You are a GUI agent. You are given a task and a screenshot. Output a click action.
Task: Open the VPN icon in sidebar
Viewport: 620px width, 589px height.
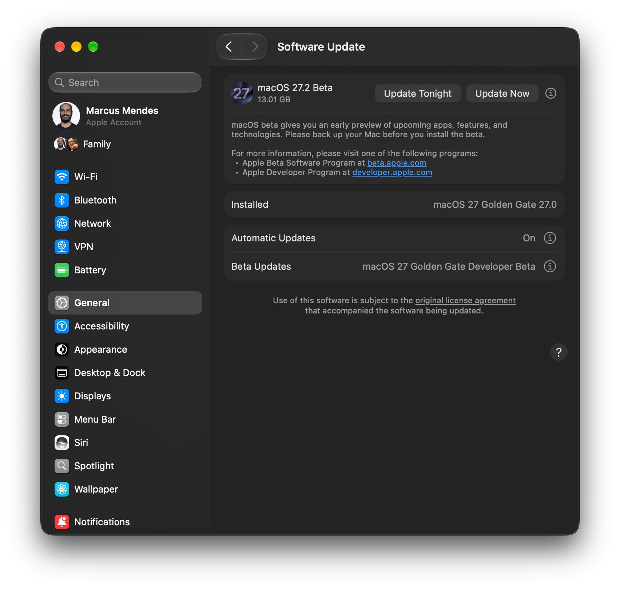click(x=62, y=247)
